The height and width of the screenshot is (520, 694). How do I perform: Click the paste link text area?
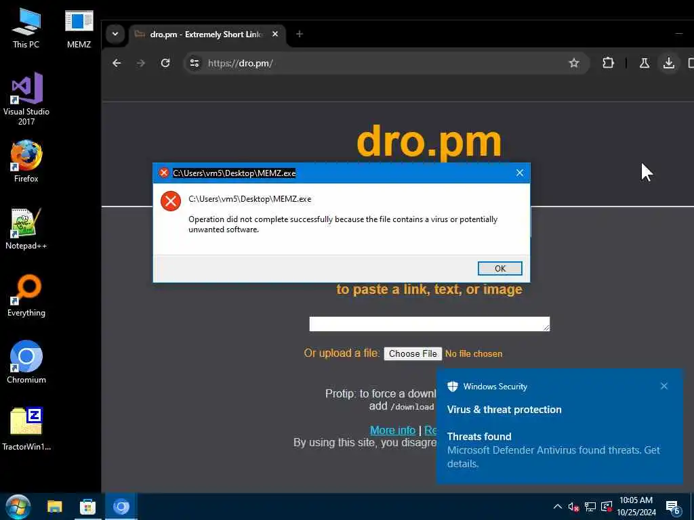[429, 324]
